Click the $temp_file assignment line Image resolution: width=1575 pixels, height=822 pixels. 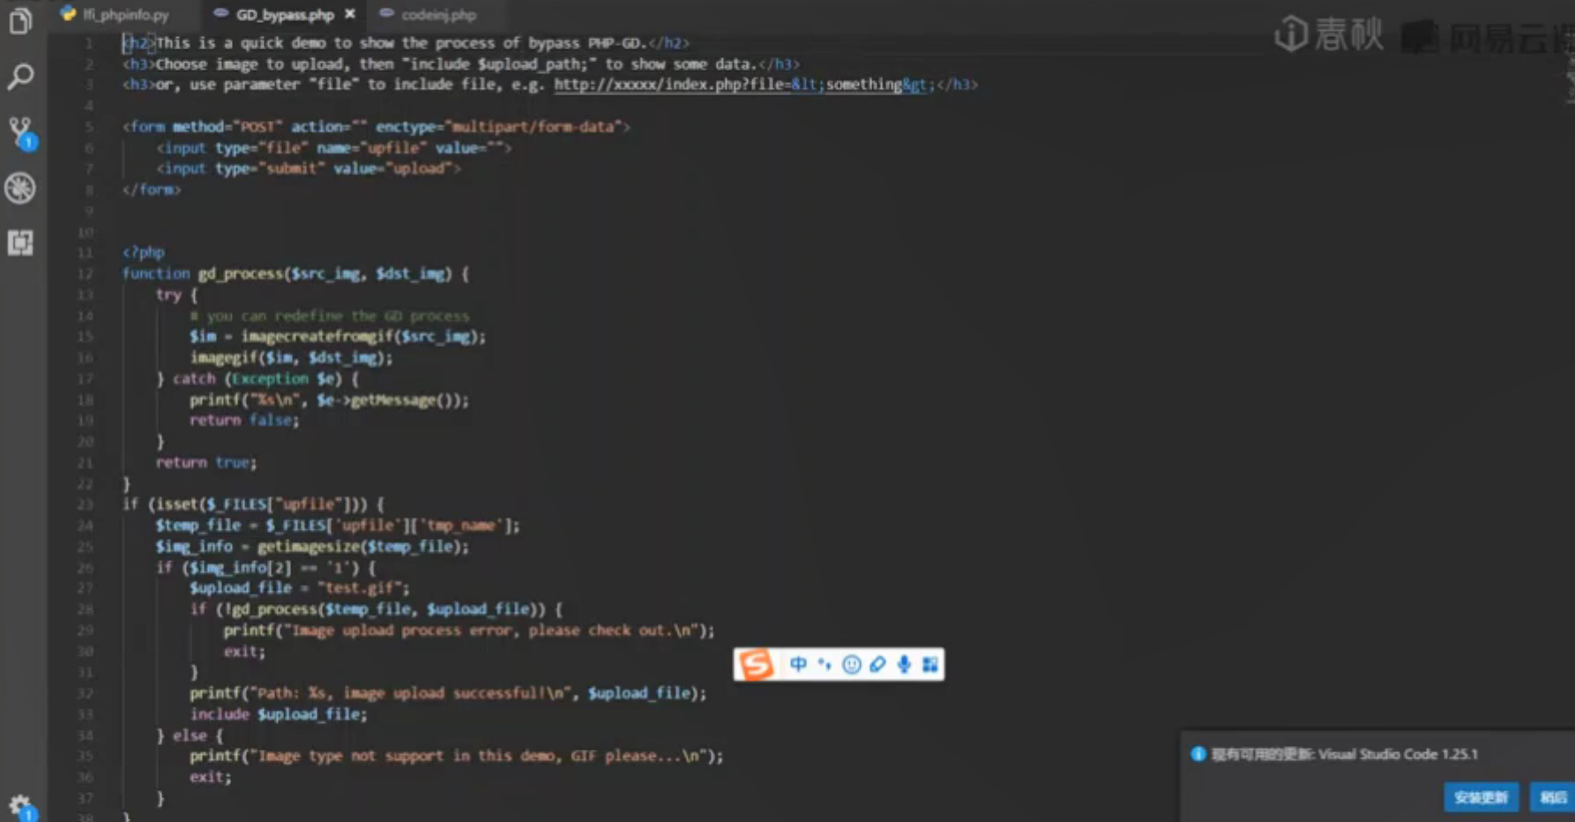pyautogui.click(x=338, y=526)
